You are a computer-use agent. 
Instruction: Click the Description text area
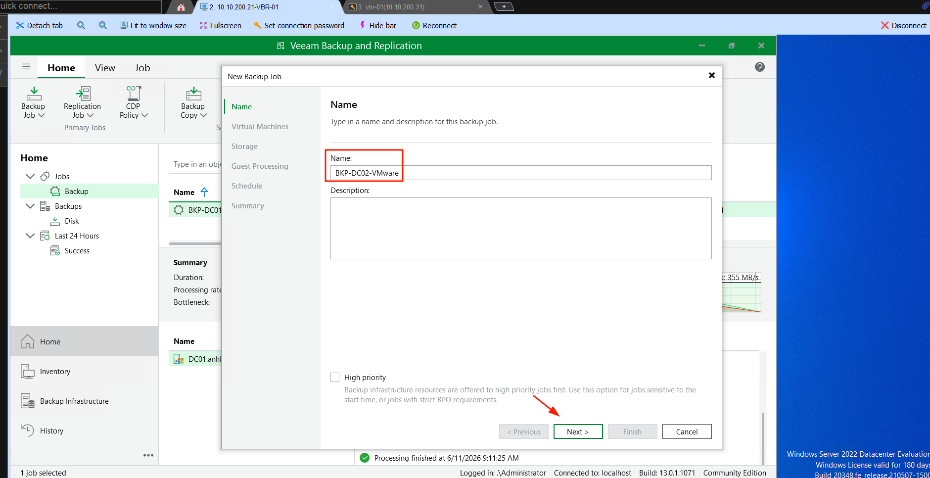[x=521, y=228]
